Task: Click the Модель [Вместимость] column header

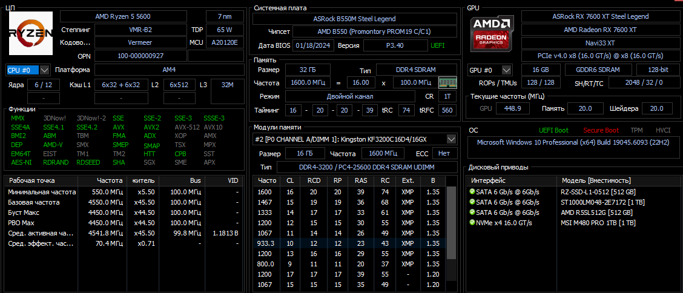Action: pos(618,180)
